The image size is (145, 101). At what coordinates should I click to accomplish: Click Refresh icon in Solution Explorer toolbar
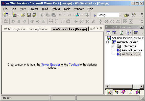coord(122,33)
